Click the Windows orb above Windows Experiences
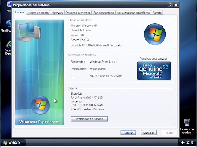Viewport: 197px width, 147px height. coord(40,105)
